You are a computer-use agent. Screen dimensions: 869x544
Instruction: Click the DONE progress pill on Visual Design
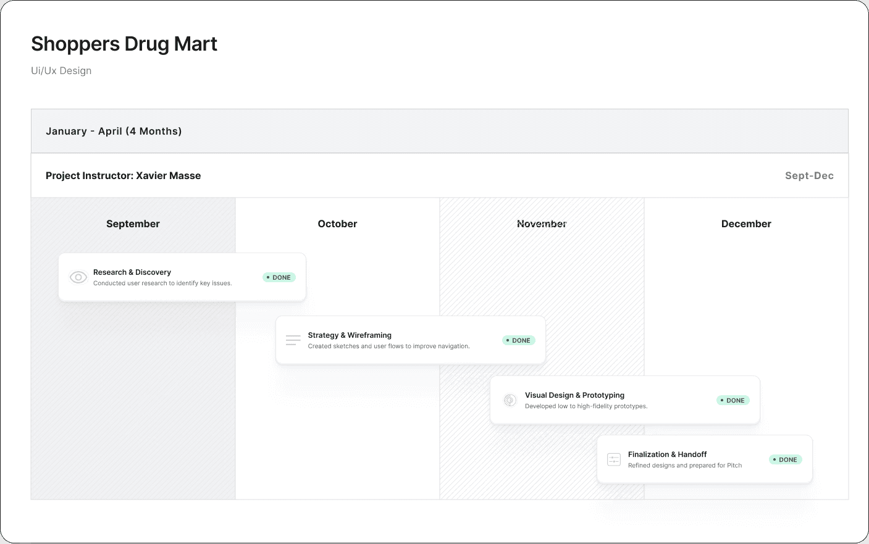tap(733, 400)
